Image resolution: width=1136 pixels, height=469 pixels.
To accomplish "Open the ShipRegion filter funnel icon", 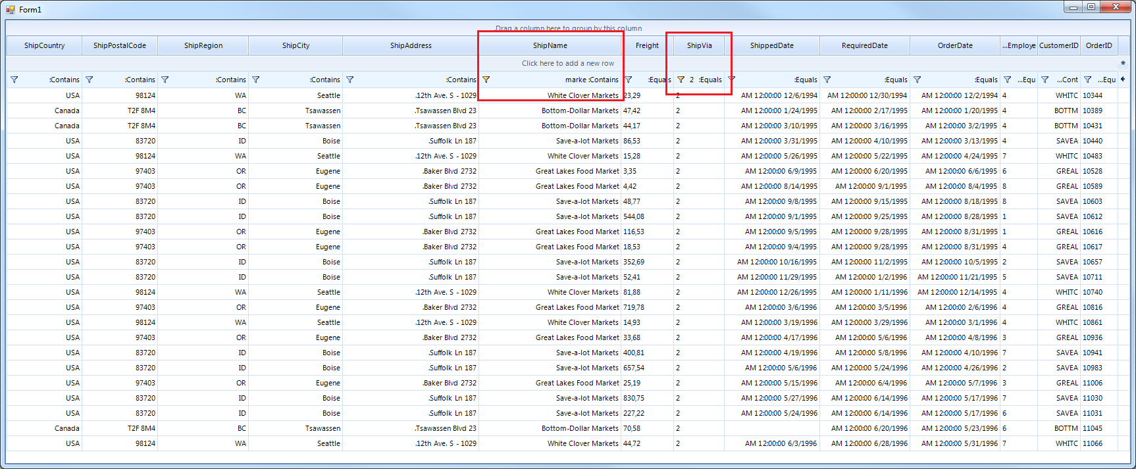I will coord(165,80).
